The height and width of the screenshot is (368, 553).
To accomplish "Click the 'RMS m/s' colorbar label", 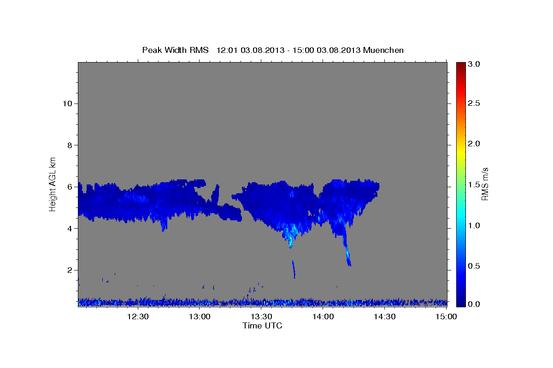I will coord(485,184).
